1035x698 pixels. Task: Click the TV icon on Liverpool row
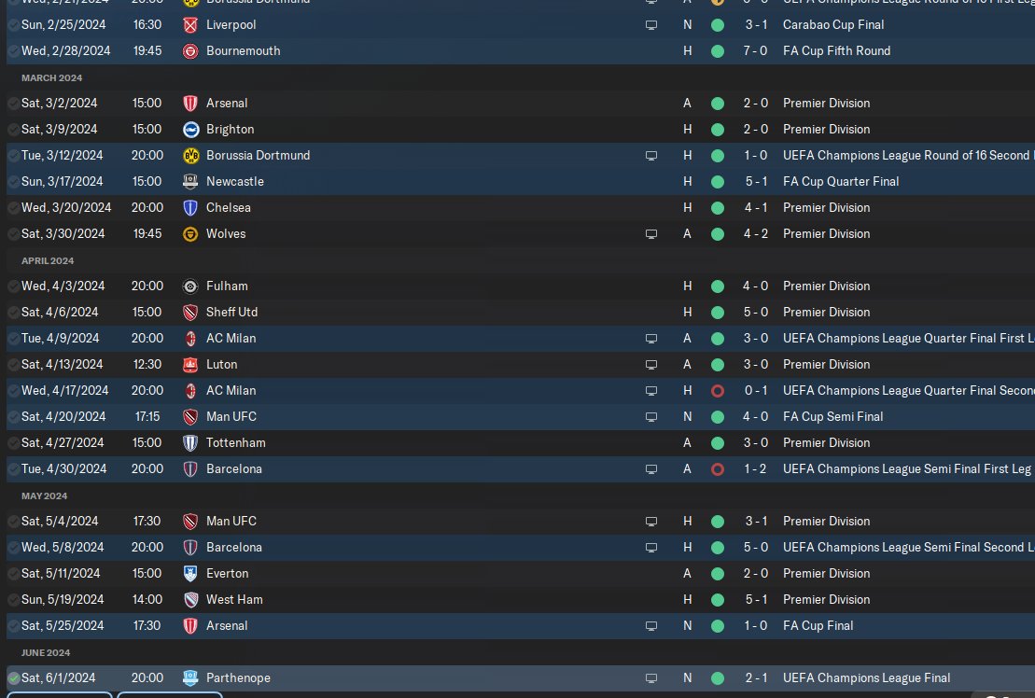pos(651,25)
